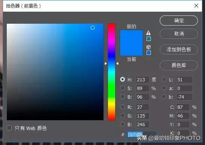Confirm with the 确定 button
Screen dimensions: 205x145
[179, 21]
